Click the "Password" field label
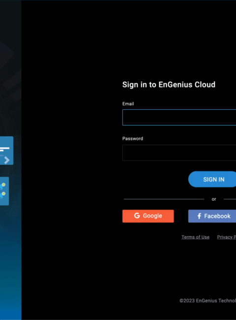 click(x=133, y=138)
